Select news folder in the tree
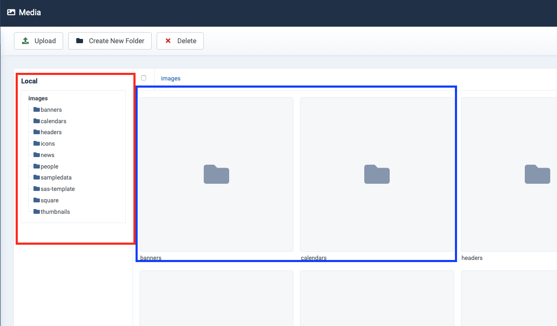557x326 pixels. (47, 155)
